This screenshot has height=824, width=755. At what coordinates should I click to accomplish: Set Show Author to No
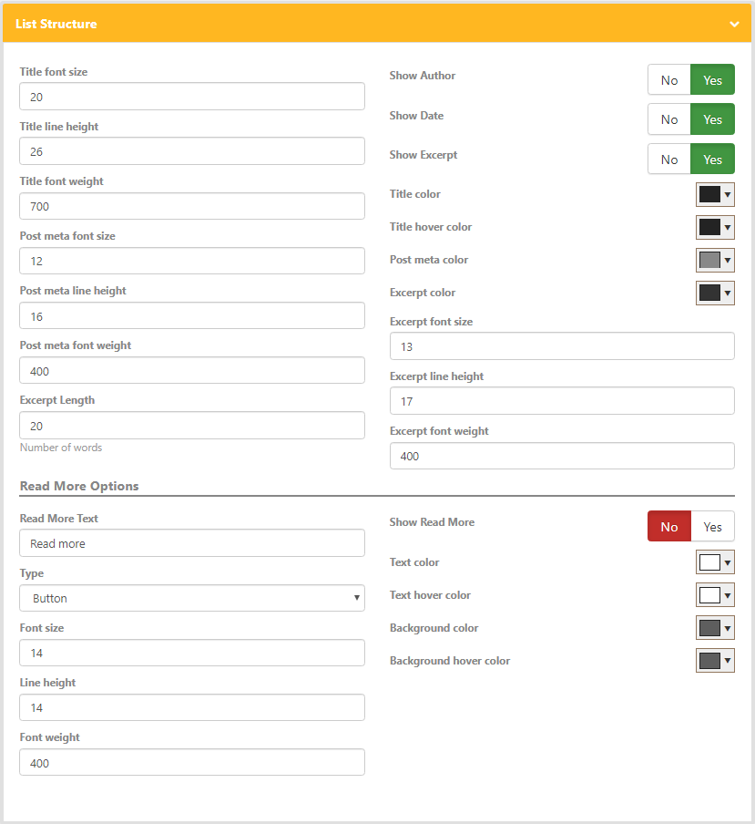coord(668,80)
